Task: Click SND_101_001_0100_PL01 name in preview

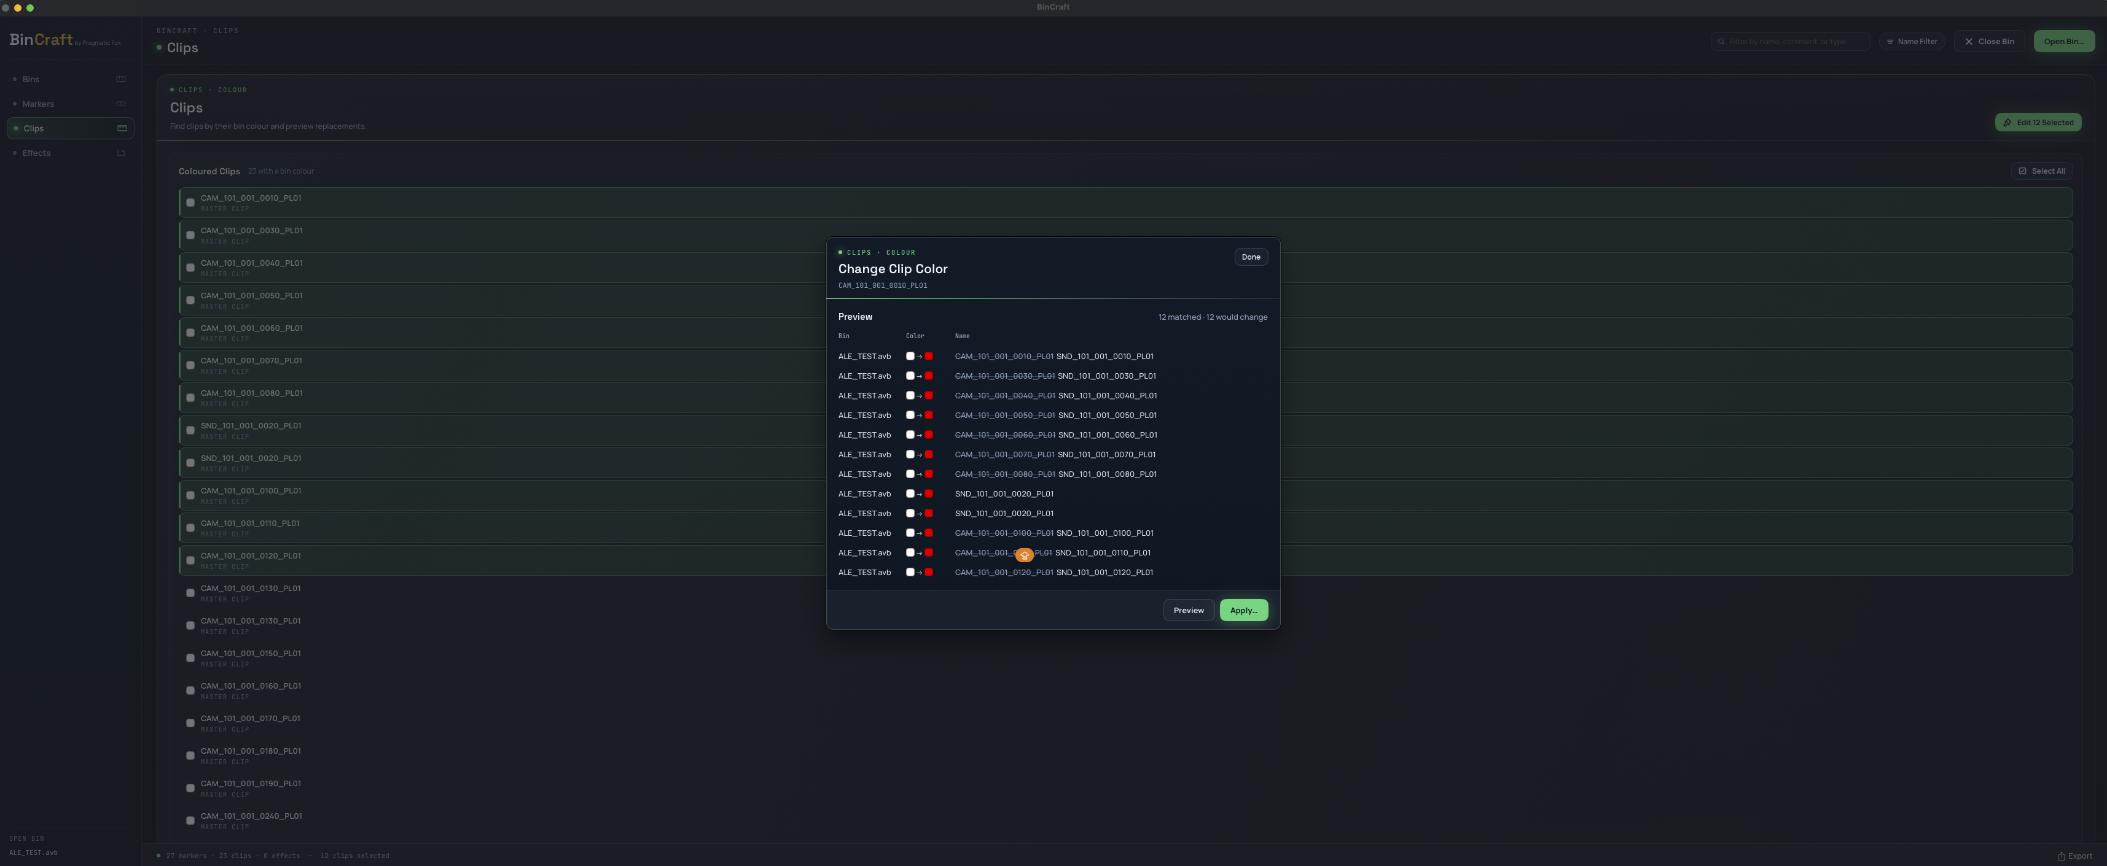Action: pos(1105,533)
